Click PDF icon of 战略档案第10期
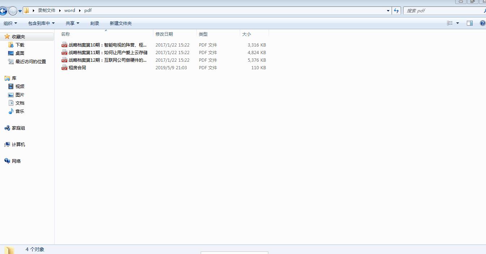Viewport: 486px width, 254px height. point(64,45)
